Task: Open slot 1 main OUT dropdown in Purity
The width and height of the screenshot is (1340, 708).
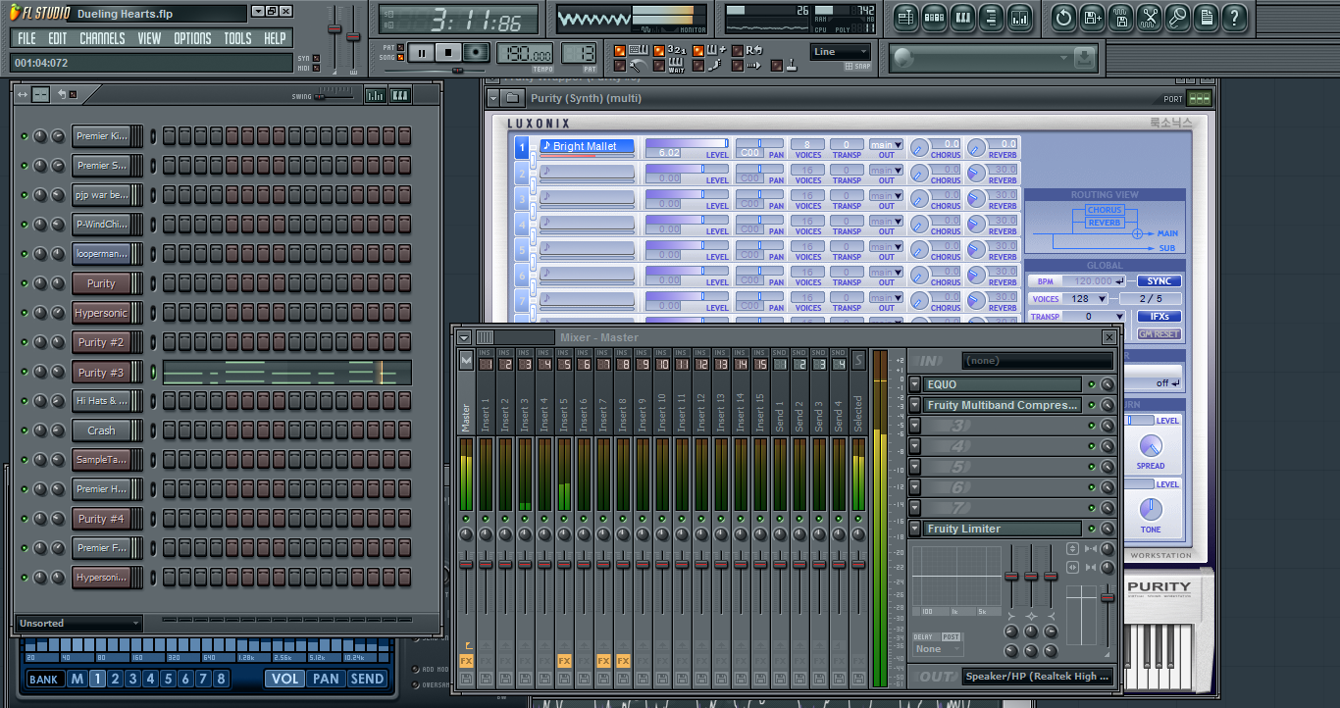Action: tap(886, 144)
